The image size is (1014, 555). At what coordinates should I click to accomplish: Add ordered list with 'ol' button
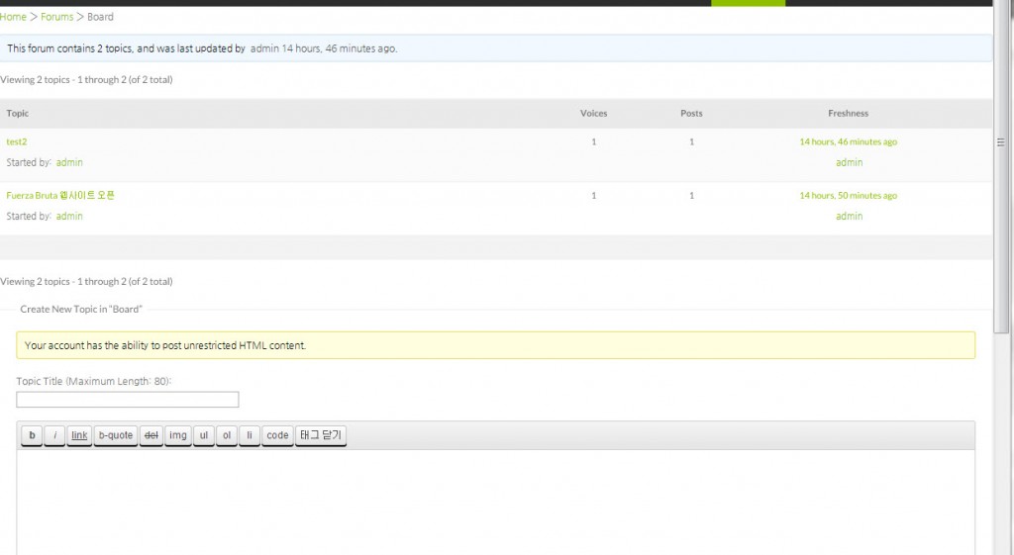(x=227, y=435)
